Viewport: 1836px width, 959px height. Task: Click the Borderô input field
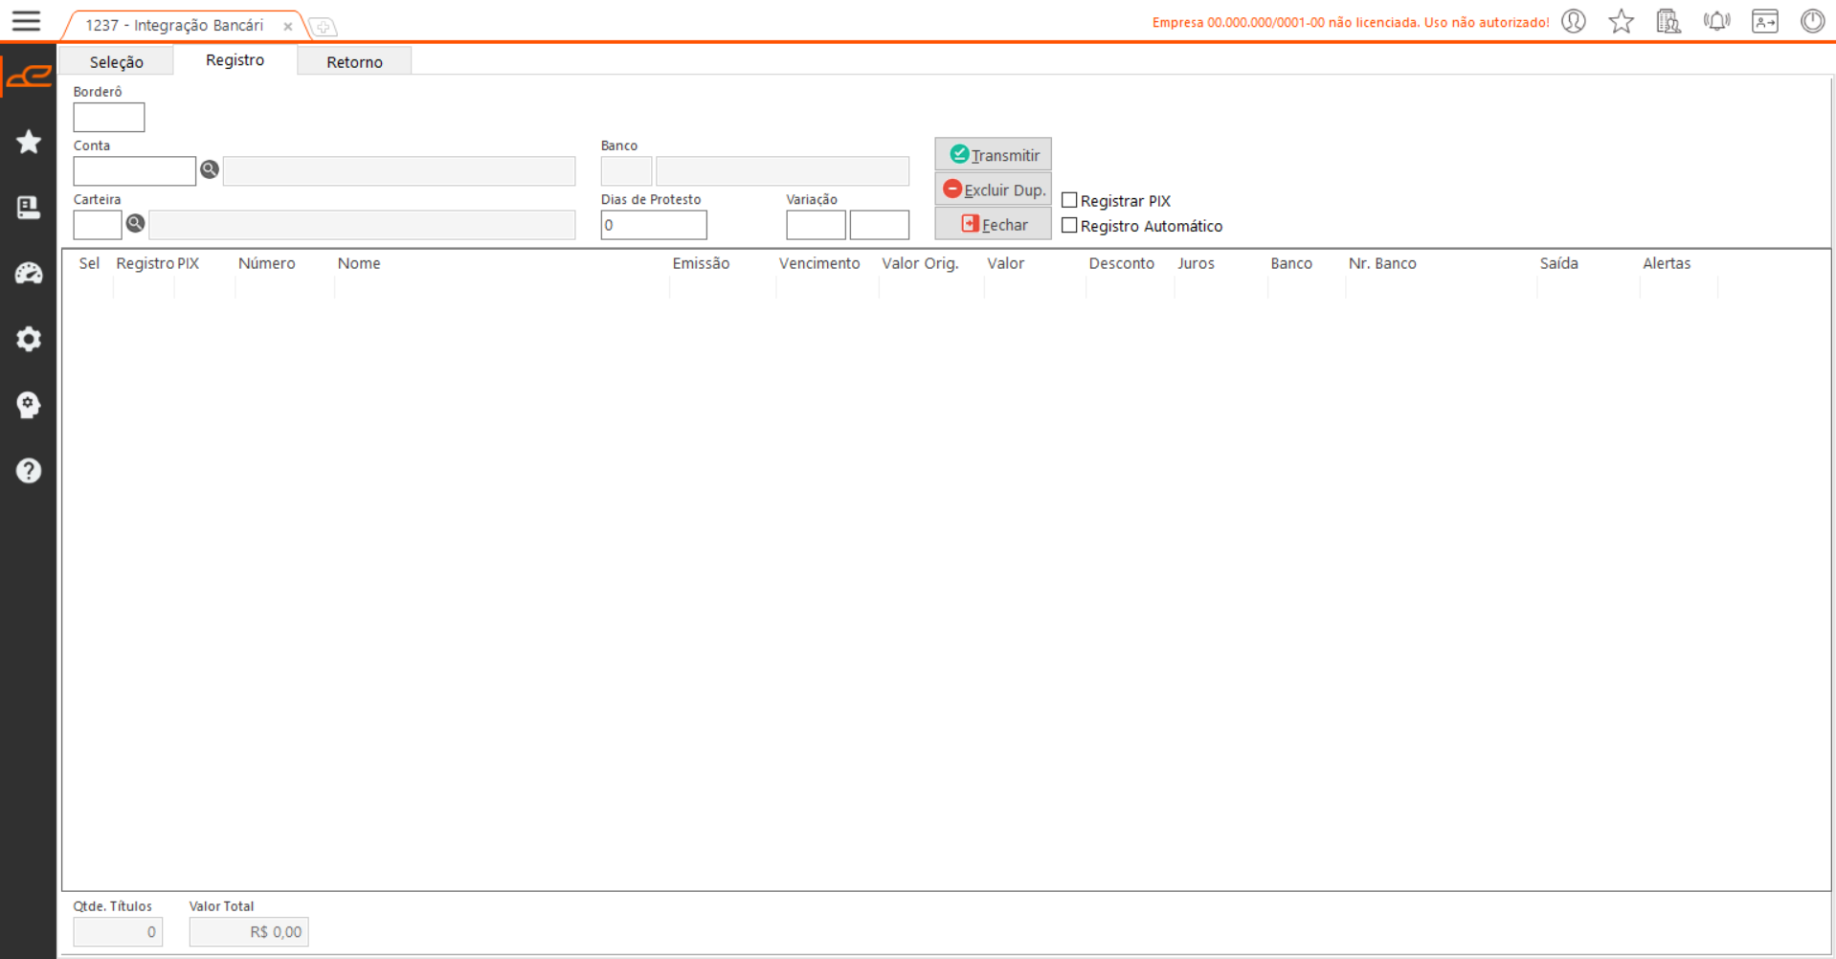pos(109,118)
